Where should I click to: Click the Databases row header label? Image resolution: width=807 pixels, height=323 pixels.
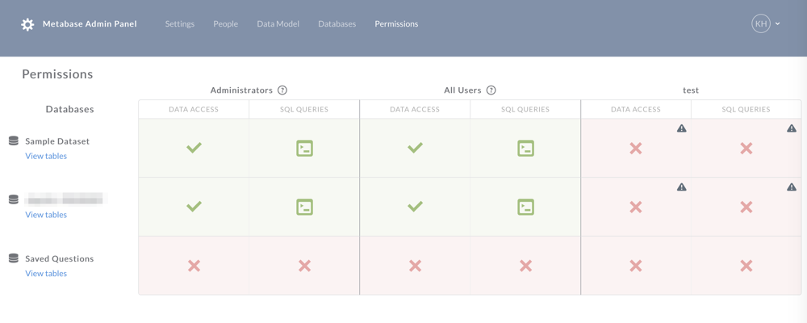[x=69, y=109]
